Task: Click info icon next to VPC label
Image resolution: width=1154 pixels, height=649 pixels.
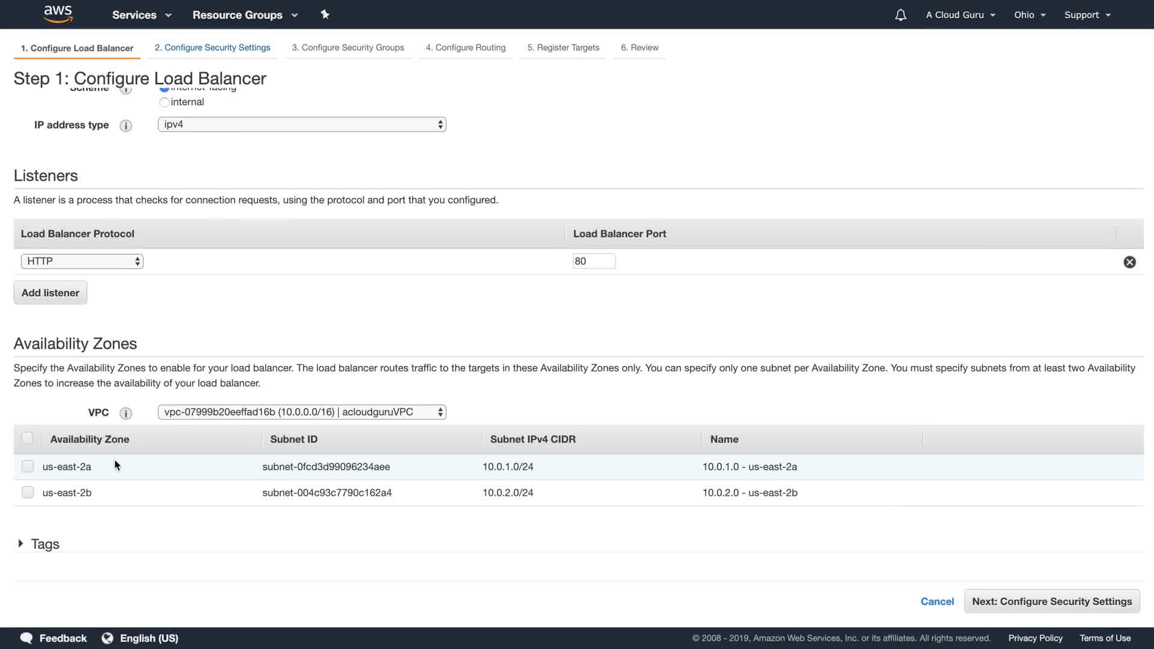Action: [x=126, y=413]
